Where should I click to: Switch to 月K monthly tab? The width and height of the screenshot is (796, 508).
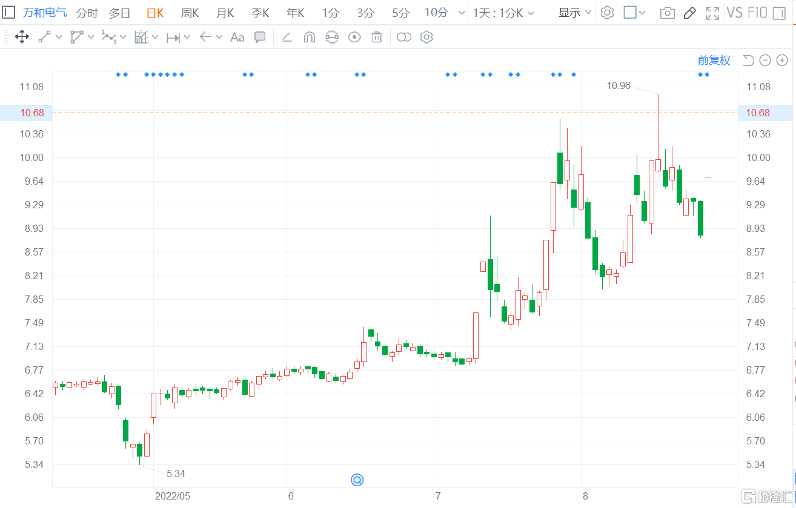pyautogui.click(x=225, y=13)
